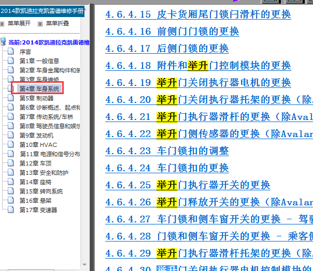Click the sidebar scroll down arrow
The image size is (313, 271).
pyautogui.click(x=84, y=265)
